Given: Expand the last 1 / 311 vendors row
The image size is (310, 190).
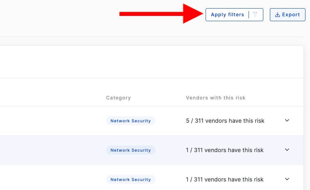Looking at the screenshot, I should click(287, 179).
